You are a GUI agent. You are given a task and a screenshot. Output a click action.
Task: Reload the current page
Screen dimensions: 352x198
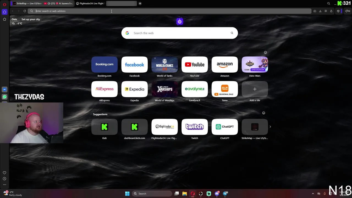(24, 11)
